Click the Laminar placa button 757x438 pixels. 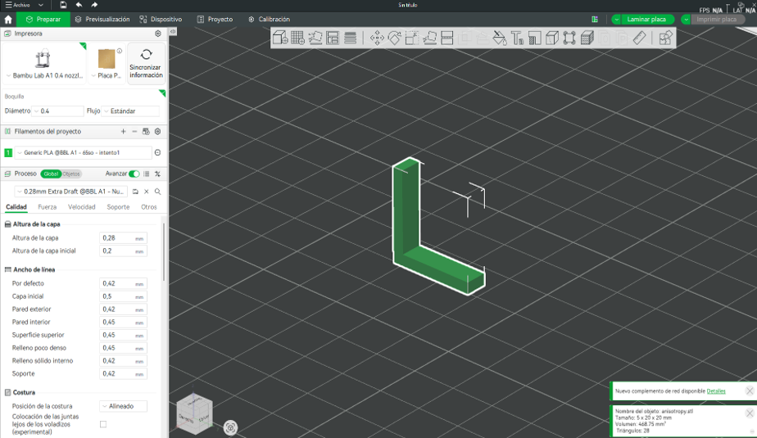tap(646, 20)
